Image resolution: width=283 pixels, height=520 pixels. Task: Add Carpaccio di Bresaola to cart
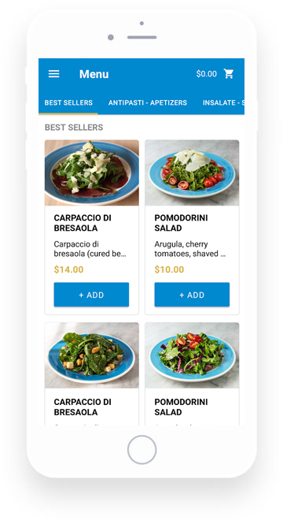click(91, 295)
